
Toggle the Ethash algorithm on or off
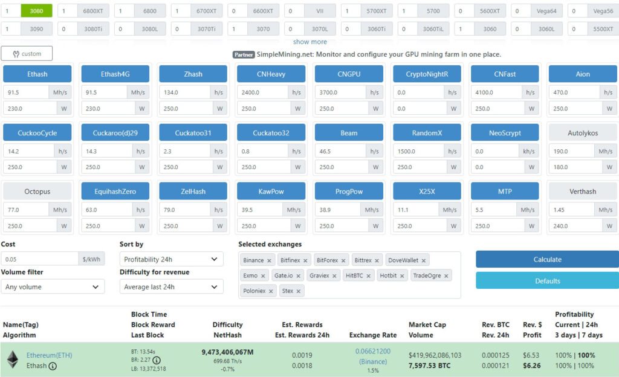pyautogui.click(x=37, y=74)
